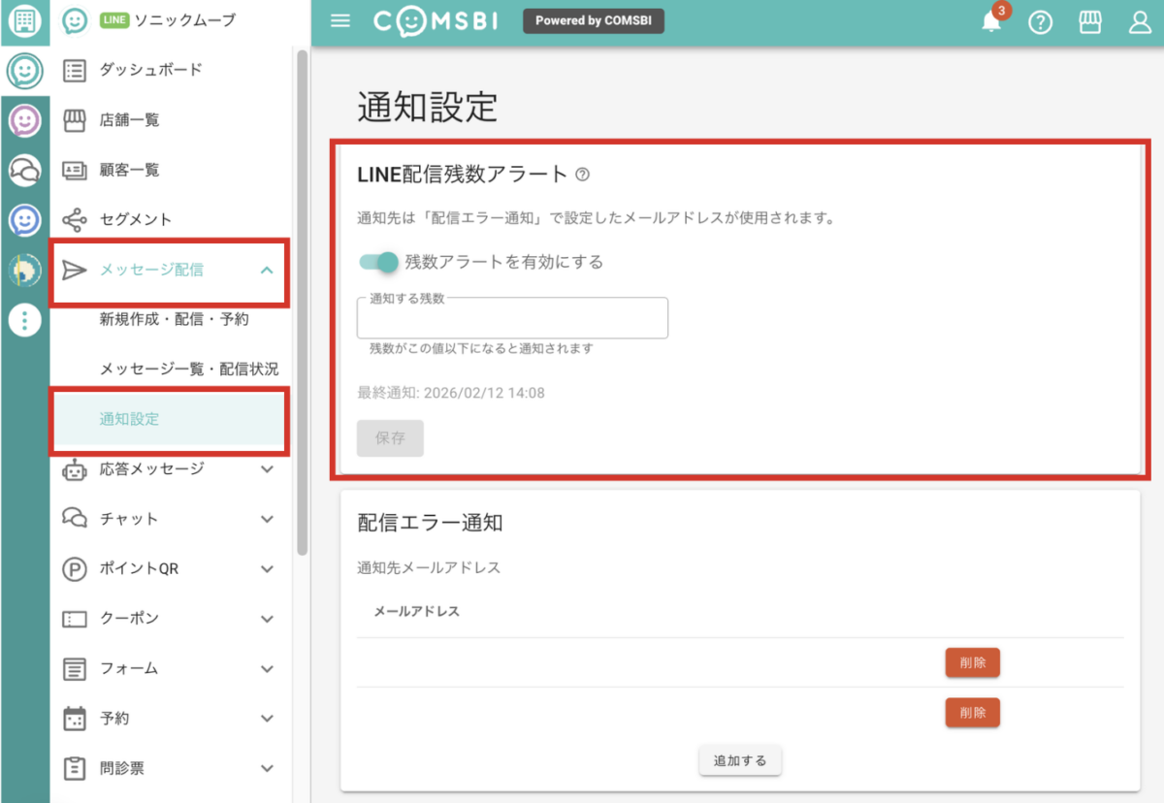
Task: Click the three-dot more icon in left rail
Action: pos(24,321)
